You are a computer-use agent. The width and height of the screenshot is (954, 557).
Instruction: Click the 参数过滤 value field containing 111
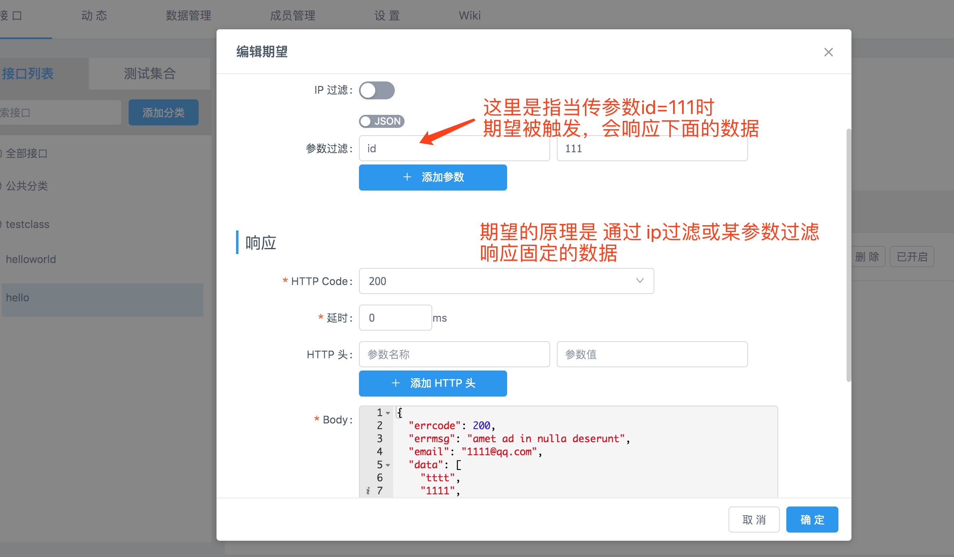(652, 149)
